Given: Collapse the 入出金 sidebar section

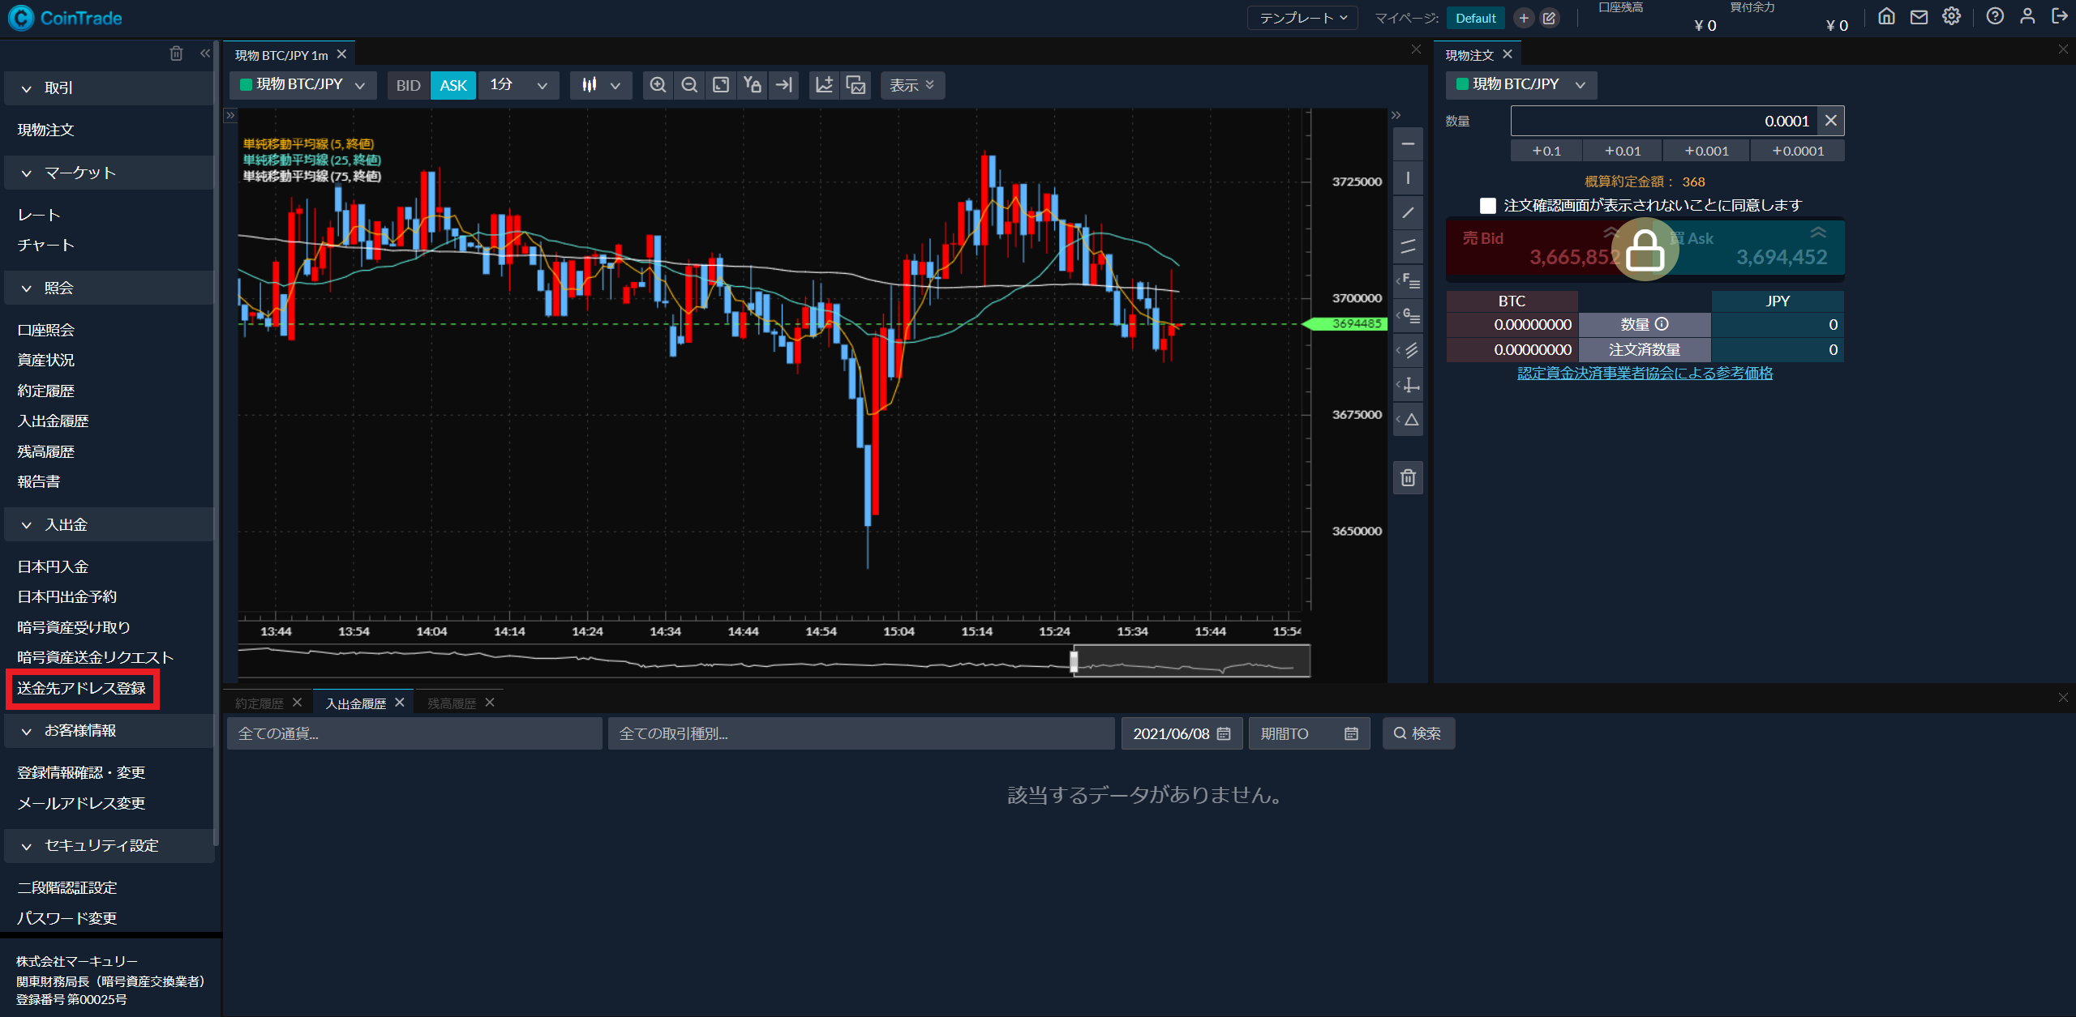Looking at the screenshot, I should [x=109, y=524].
